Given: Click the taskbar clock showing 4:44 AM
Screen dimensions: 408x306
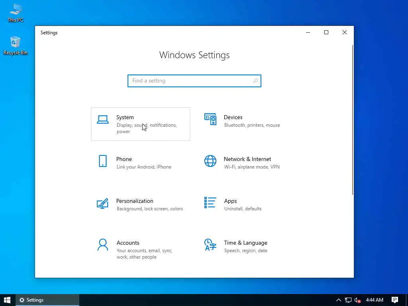Looking at the screenshot, I should tap(375, 300).
